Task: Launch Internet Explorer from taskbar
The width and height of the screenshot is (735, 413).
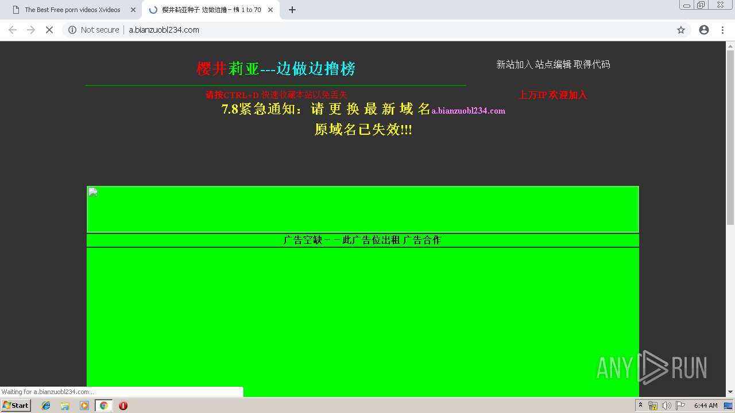Action: [46, 406]
